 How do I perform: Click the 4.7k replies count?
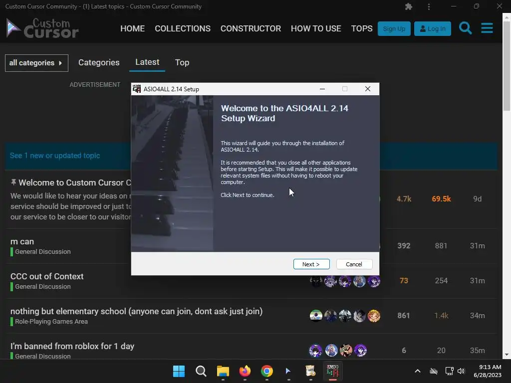tap(404, 198)
